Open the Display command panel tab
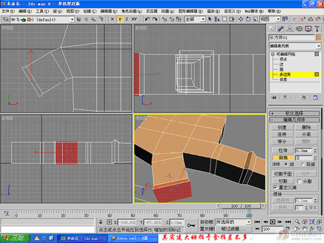The height and width of the screenshot is (243, 324). tap(308, 29)
